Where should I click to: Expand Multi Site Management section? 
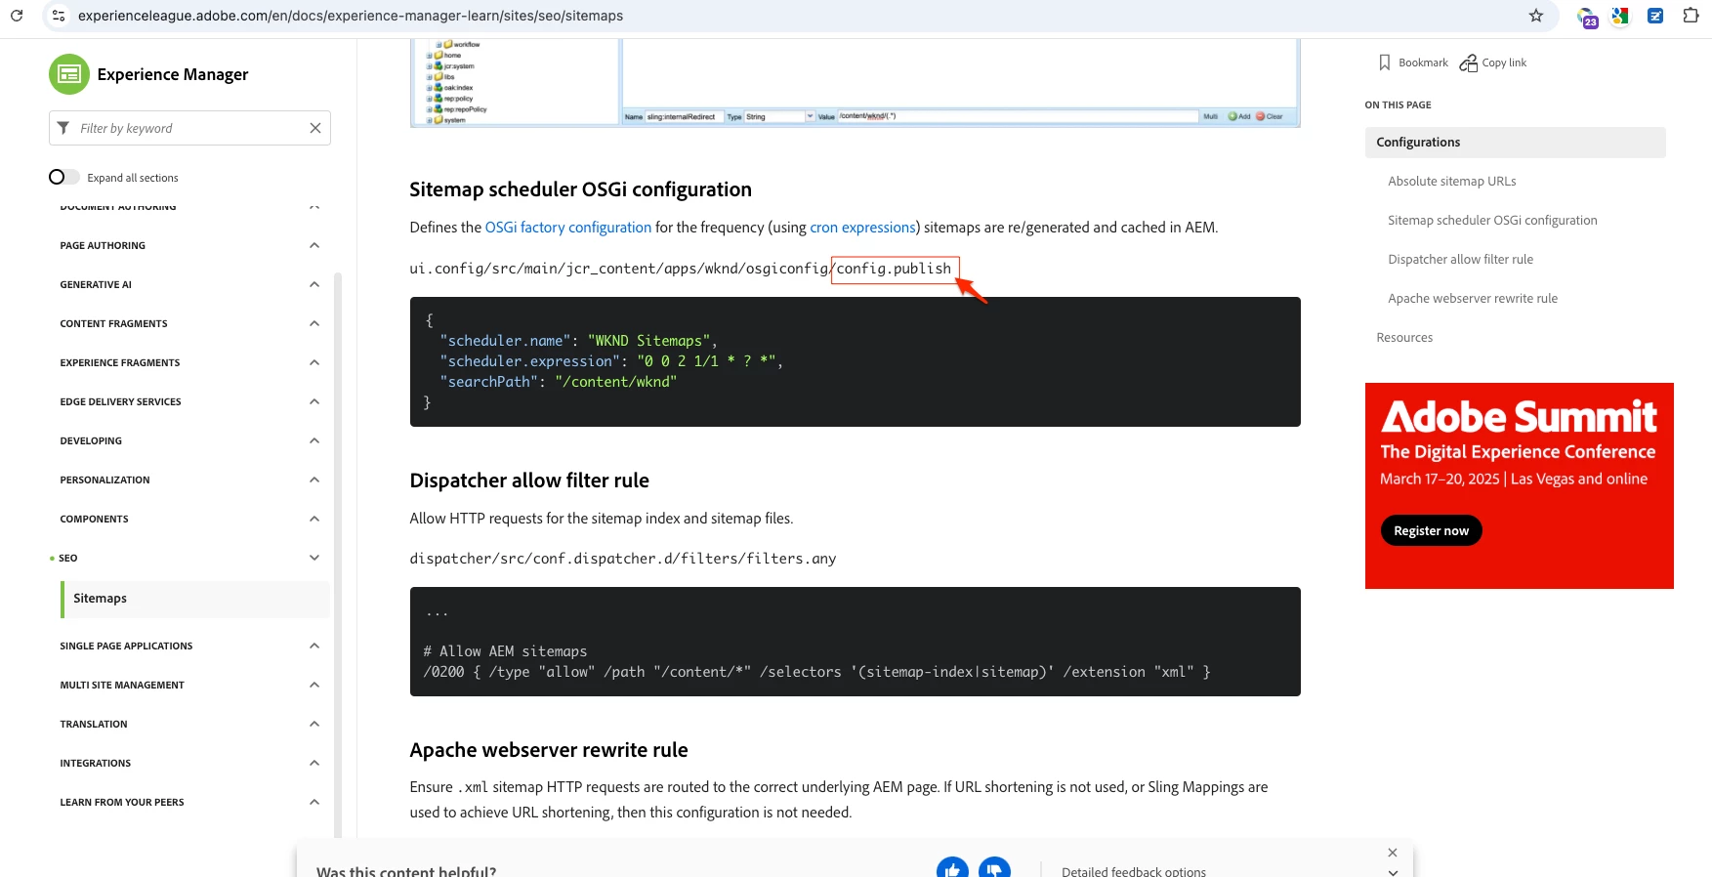[314, 685]
